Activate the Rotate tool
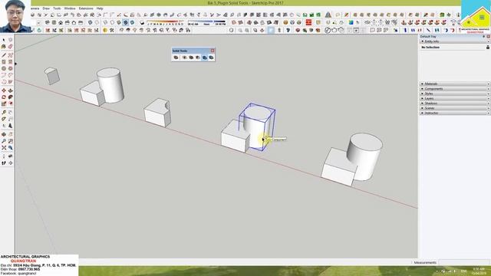This screenshot has width=491, height=276. 4,97
